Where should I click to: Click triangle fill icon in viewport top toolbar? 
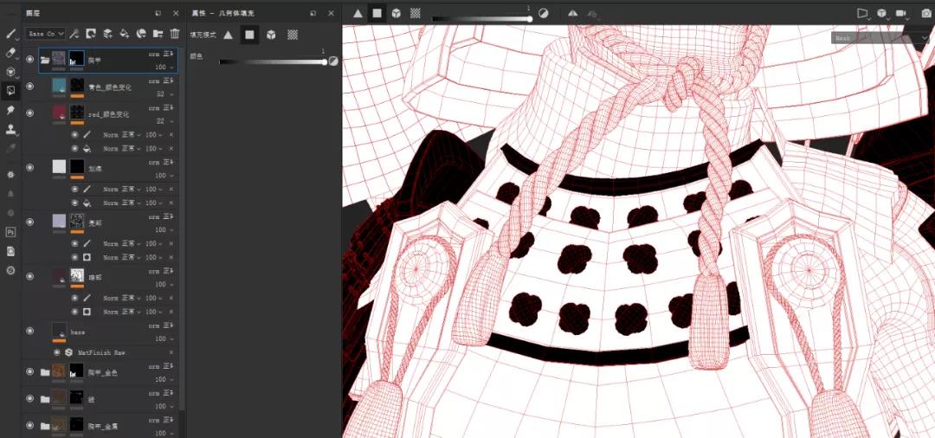point(358,13)
